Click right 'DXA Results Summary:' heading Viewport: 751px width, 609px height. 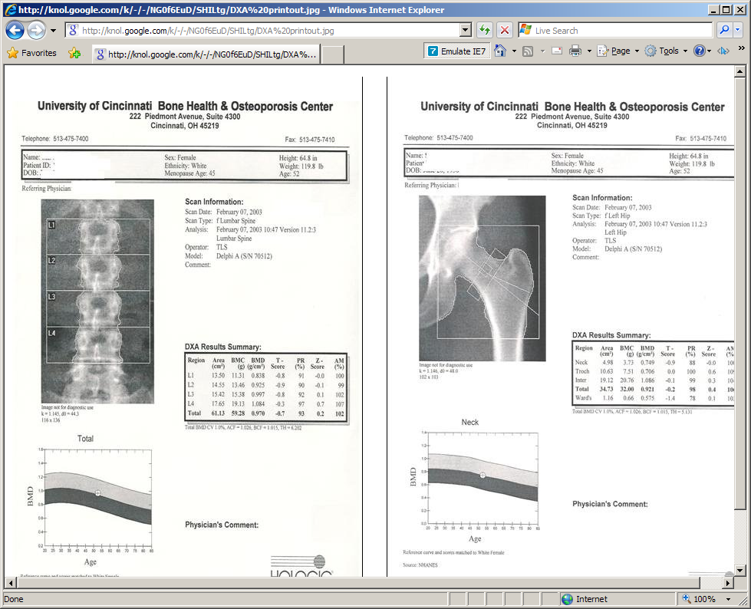[611, 335]
